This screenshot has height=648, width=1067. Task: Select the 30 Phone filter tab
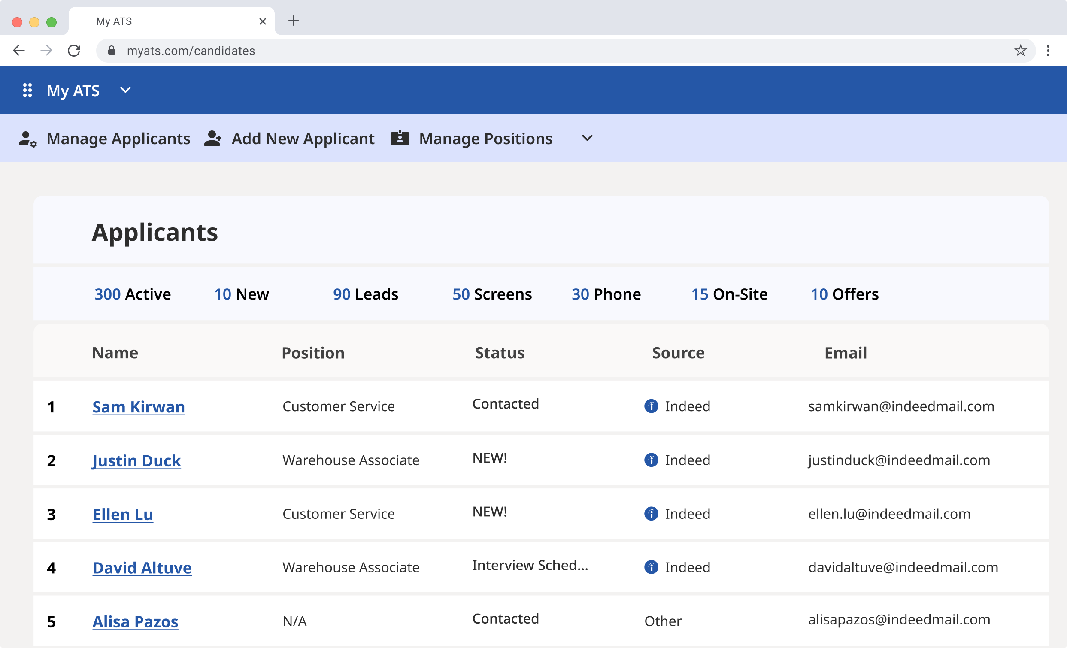(x=606, y=293)
